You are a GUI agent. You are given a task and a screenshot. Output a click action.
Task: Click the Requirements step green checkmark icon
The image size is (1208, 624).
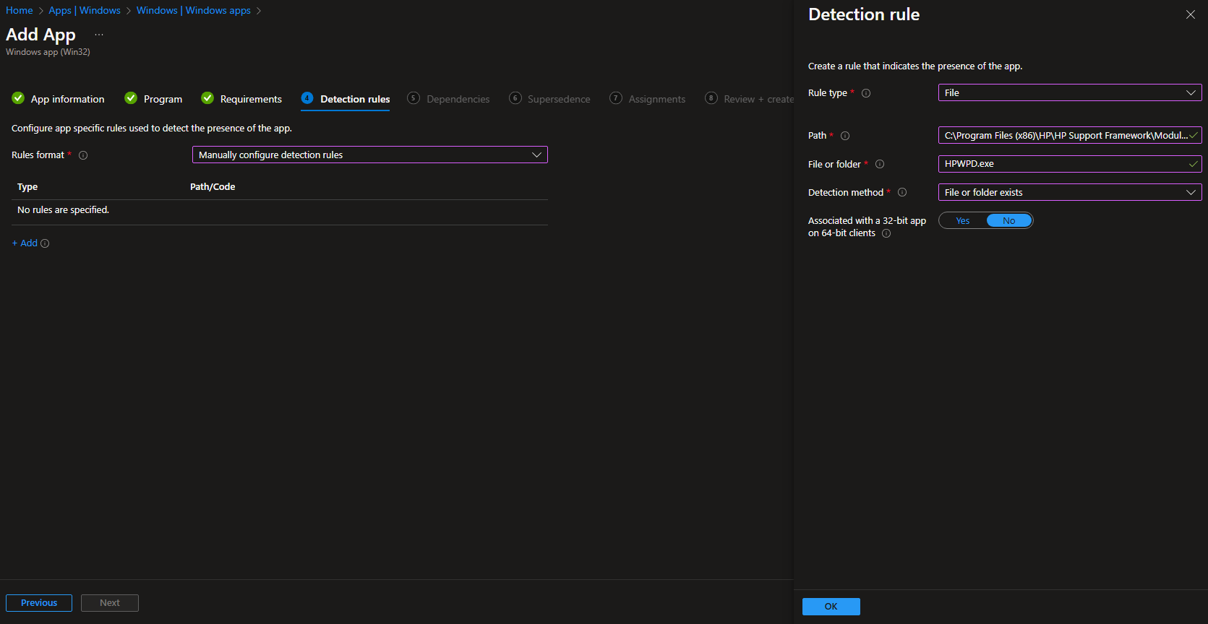point(207,98)
